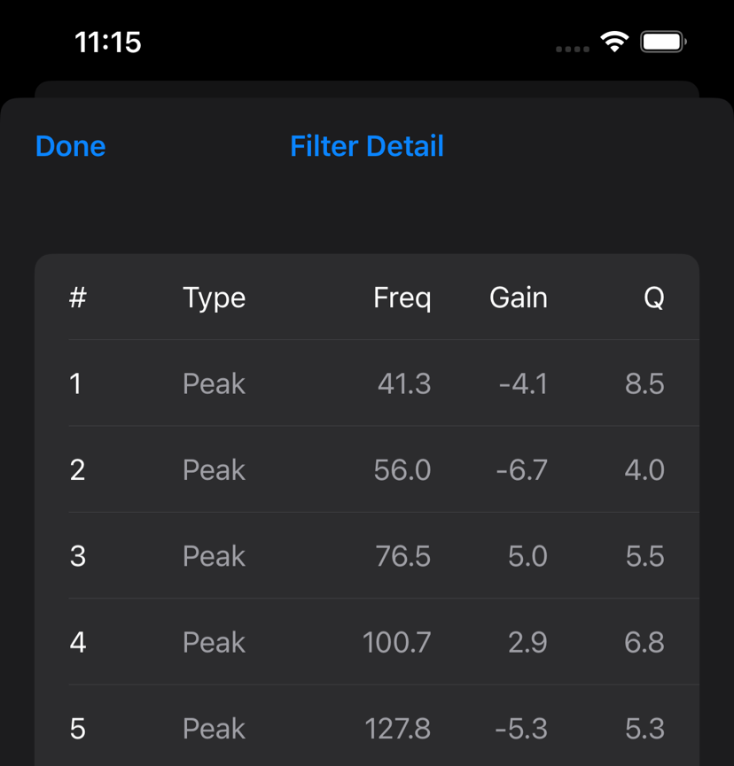Viewport: 734px width, 766px height.
Task: Choose the Peak type in filter row 2
Action: tap(214, 469)
